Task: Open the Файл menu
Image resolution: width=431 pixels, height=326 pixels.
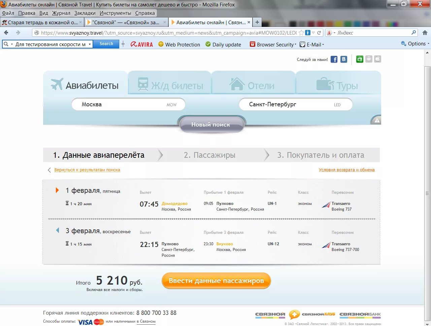Action: coord(8,13)
